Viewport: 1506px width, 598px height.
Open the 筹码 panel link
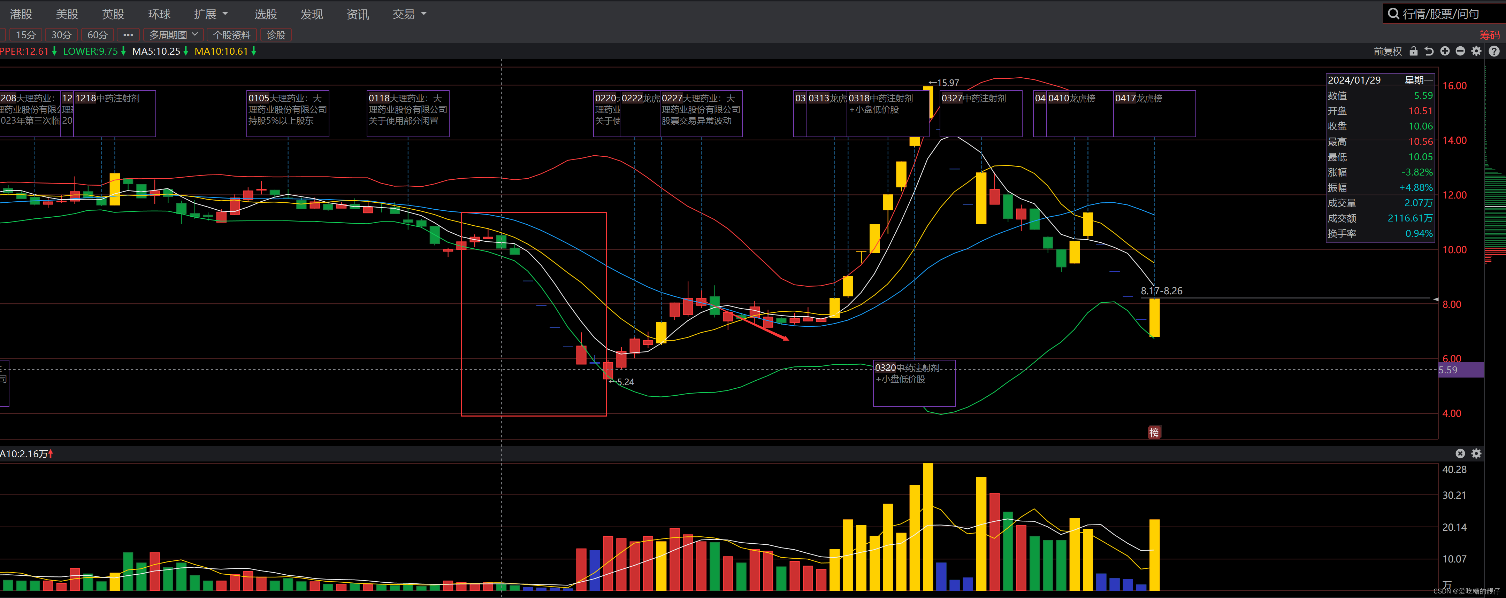tap(1489, 35)
